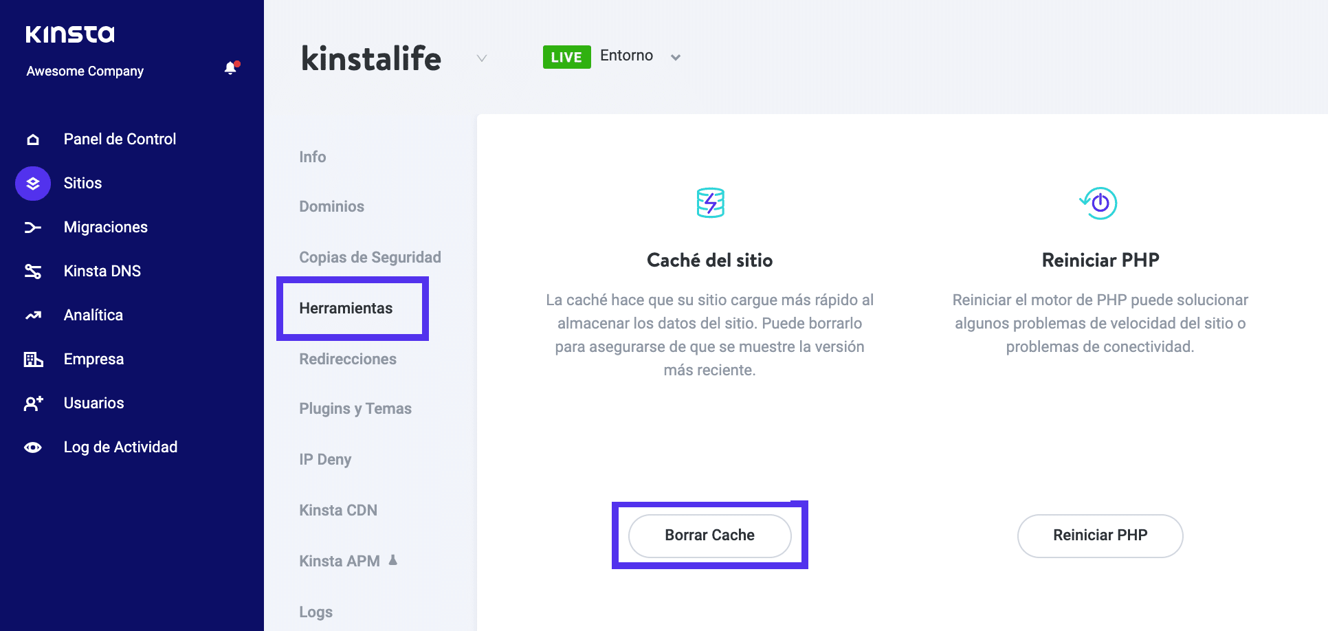
Task: Click the Usuarios add-user icon
Action: [x=33, y=403]
